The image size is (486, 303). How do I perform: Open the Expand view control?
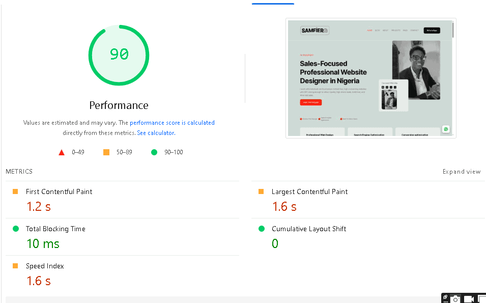(461, 172)
